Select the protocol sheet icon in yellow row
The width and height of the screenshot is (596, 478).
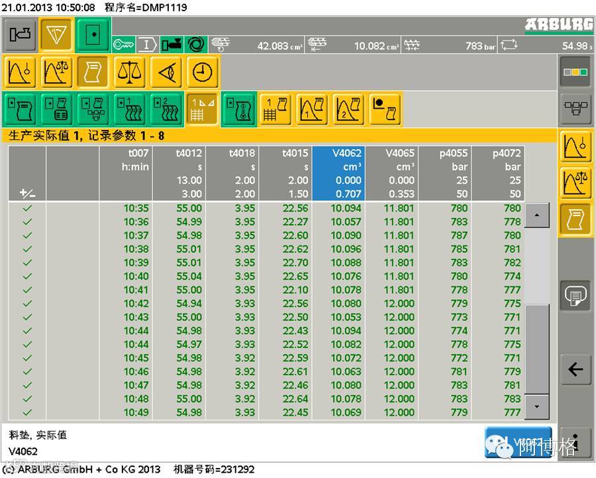(93, 72)
